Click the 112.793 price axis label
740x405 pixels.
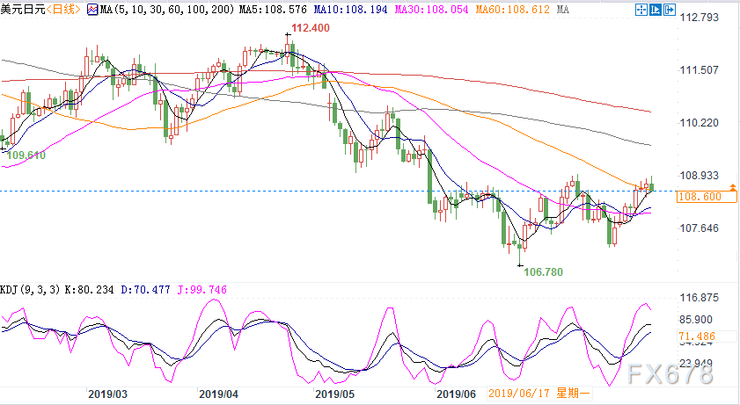[699, 18]
